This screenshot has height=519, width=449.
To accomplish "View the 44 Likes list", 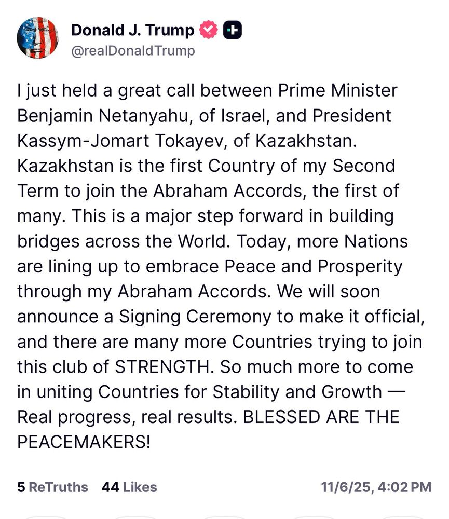I will click(x=129, y=487).
